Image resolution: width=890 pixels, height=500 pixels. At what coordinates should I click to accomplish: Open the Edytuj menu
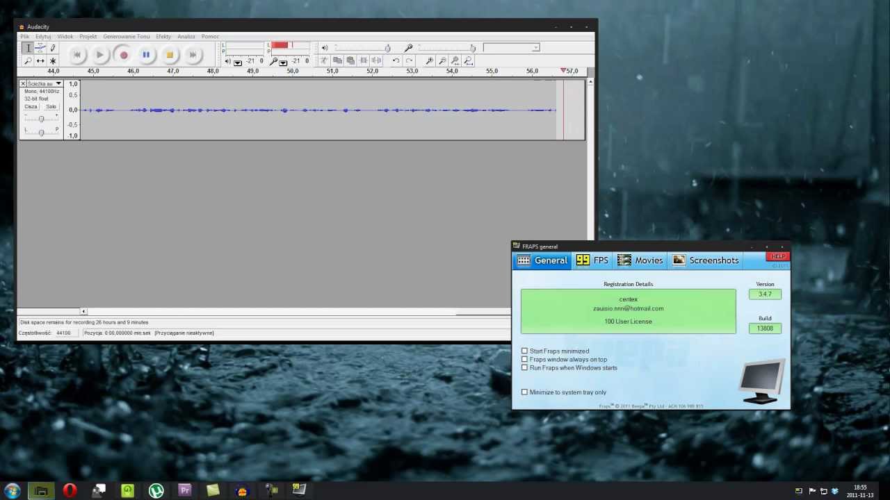pyautogui.click(x=43, y=37)
